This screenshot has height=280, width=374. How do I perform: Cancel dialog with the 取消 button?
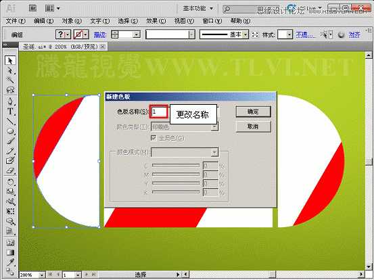click(254, 126)
